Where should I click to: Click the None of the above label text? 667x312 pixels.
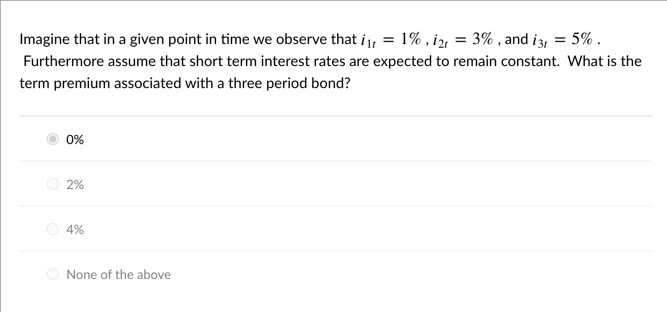(x=118, y=274)
